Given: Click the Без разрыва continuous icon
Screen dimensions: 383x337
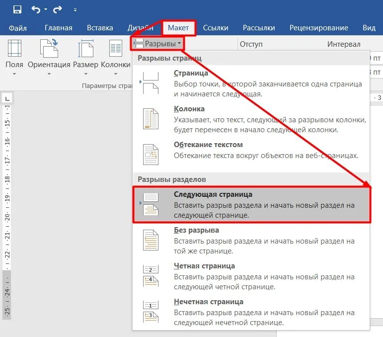Looking at the screenshot, I should (151, 240).
